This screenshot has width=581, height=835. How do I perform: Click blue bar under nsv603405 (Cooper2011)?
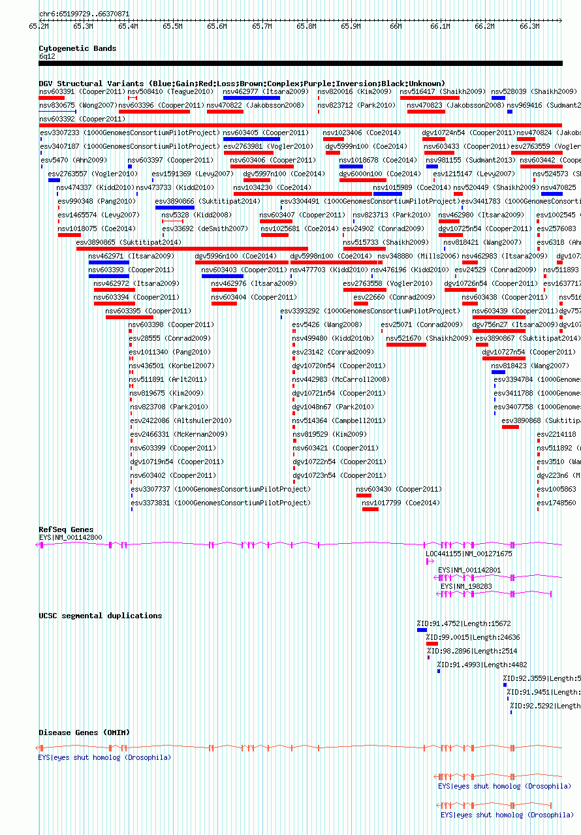(251, 139)
